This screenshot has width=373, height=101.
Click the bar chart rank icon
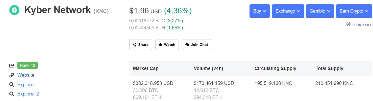click(x=12, y=66)
